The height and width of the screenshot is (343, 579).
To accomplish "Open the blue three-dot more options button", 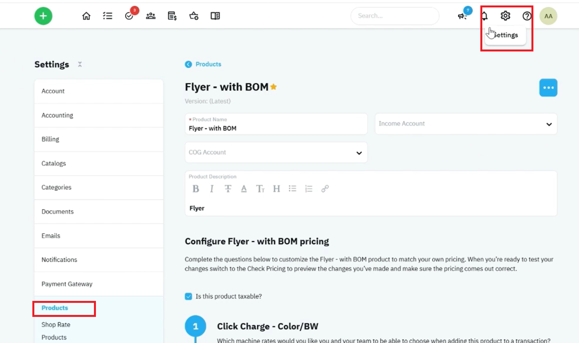I will pyautogui.click(x=548, y=88).
